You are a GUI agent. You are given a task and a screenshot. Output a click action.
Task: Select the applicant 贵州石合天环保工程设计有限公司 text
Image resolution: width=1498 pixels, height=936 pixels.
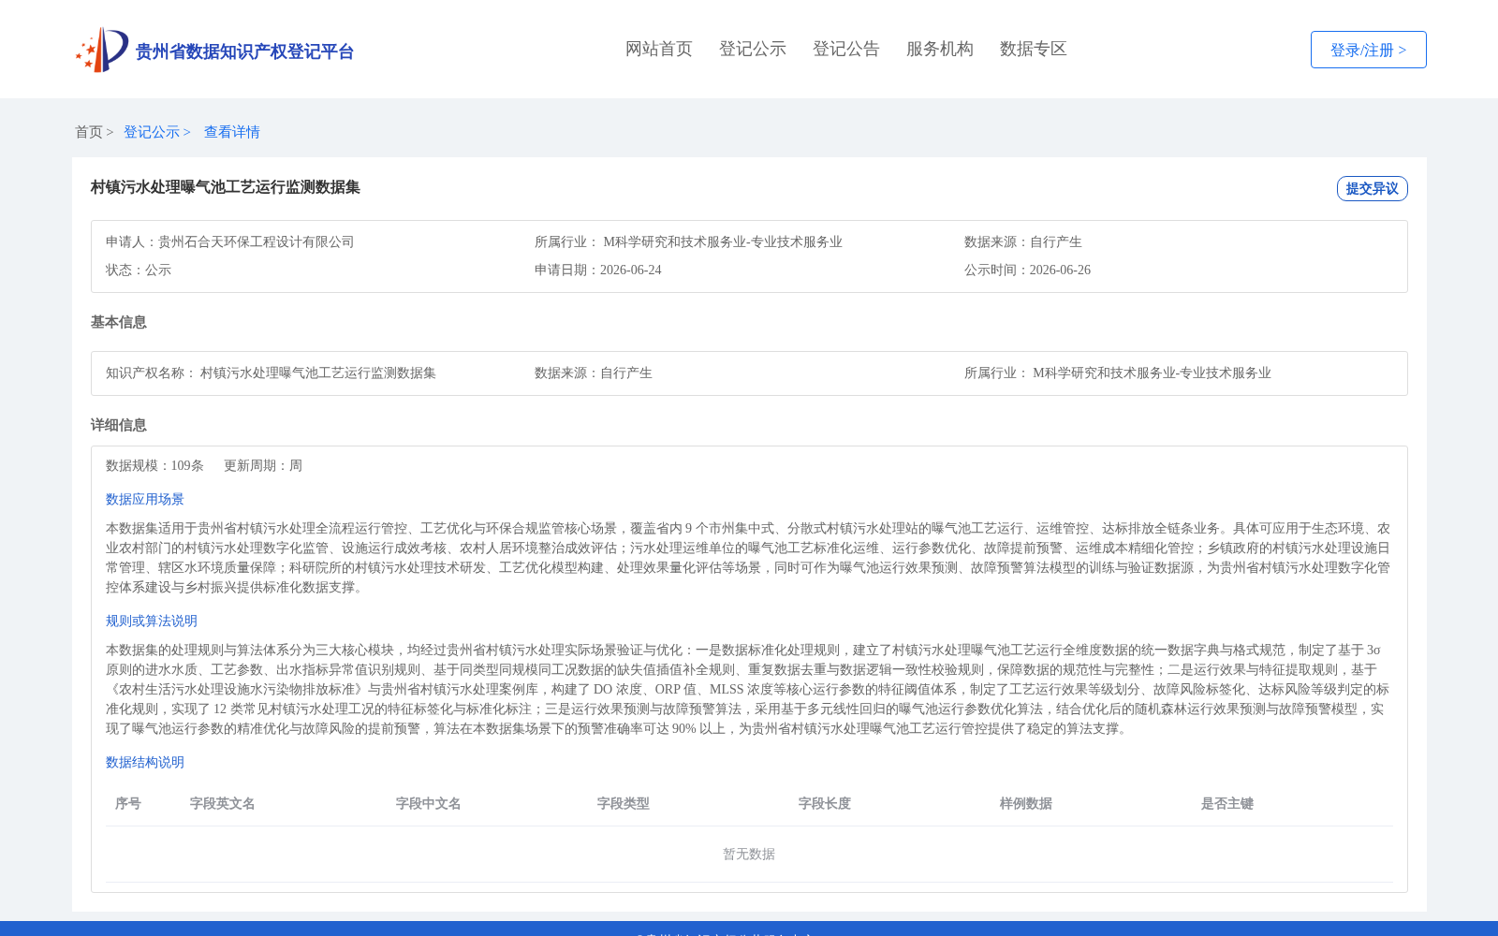tap(257, 241)
